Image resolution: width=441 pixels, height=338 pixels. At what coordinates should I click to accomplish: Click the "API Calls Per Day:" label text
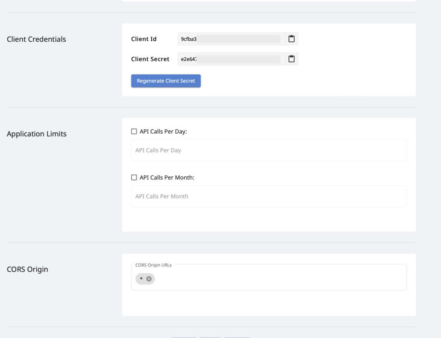pos(163,132)
